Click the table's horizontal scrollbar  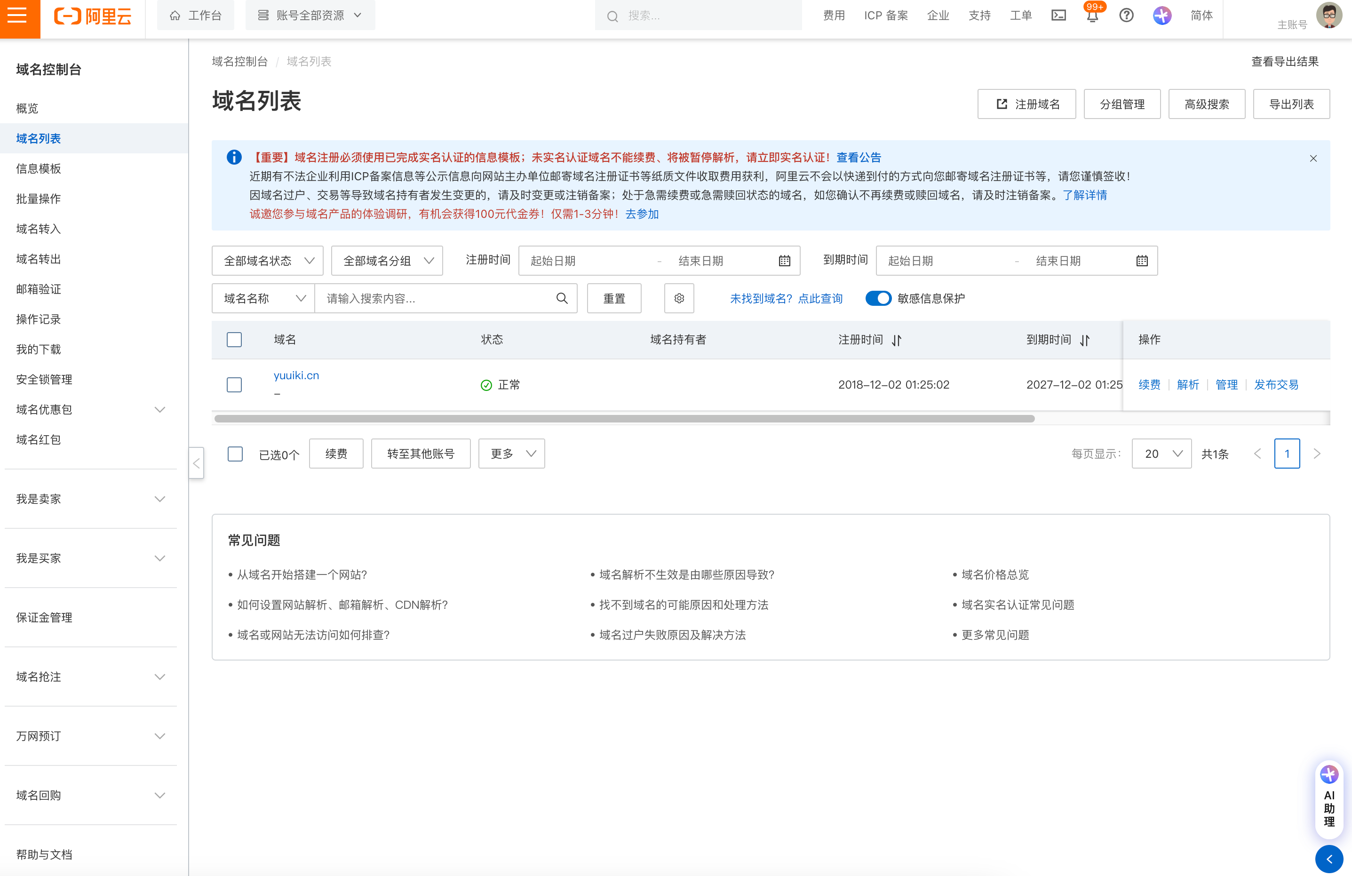[624, 419]
